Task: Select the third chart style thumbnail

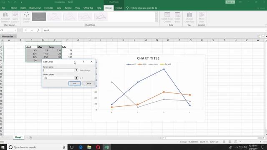Action: pos(70,17)
